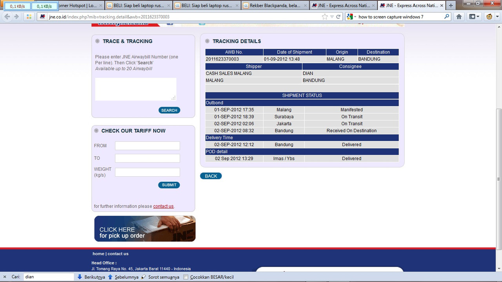
Task: Click the Sebelumnya find-previous up arrow
Action: (110, 277)
